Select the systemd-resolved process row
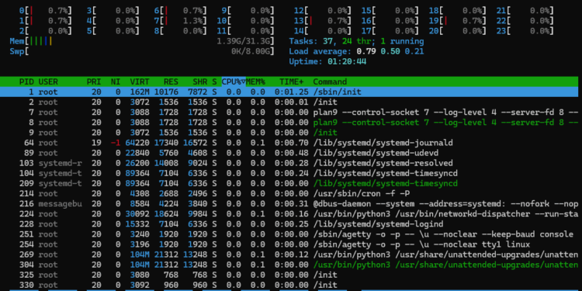Viewport: 582px width, 291px height. coord(289,163)
